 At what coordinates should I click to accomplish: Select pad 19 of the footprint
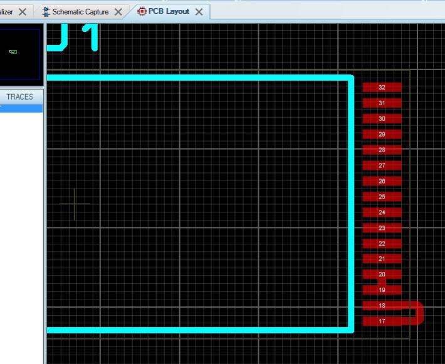click(x=382, y=290)
